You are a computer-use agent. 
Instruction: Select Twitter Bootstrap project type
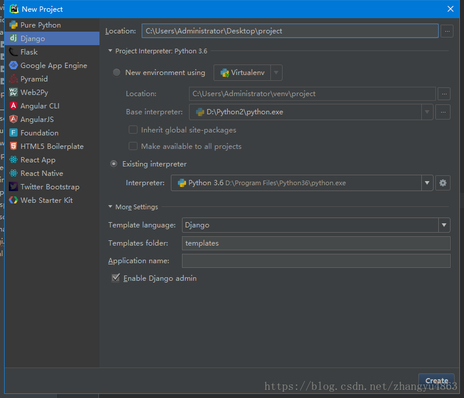(50, 187)
